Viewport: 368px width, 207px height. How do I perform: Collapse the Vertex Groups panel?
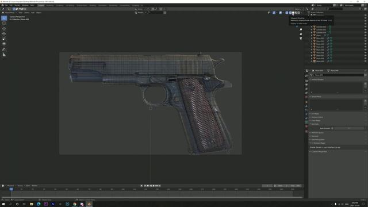(x=317, y=79)
